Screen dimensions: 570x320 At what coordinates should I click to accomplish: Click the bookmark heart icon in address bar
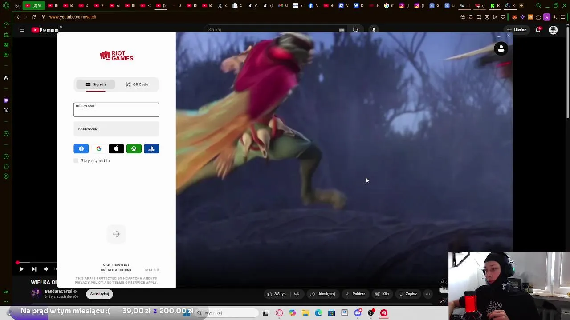503,17
